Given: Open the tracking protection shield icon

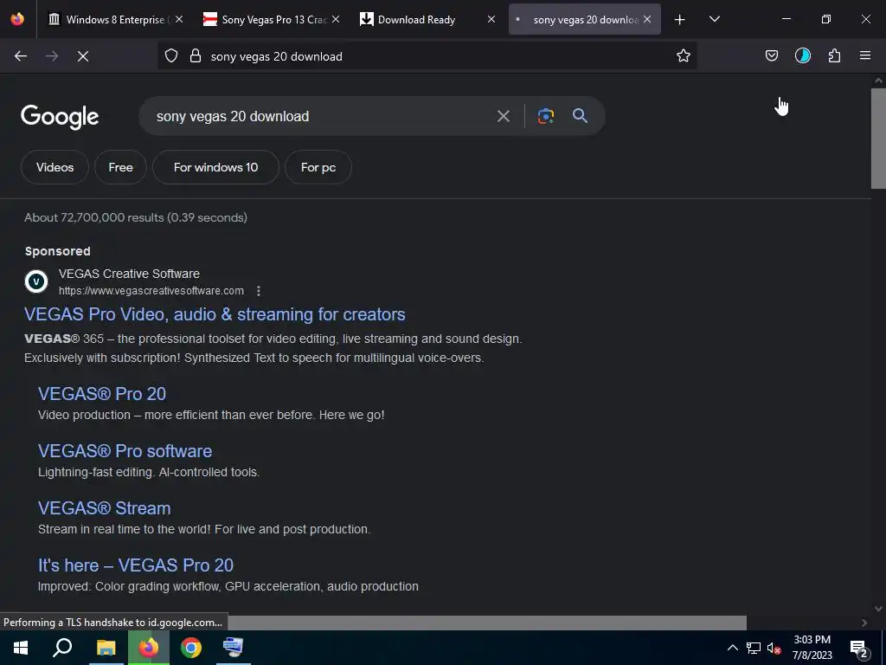Looking at the screenshot, I should click(171, 56).
